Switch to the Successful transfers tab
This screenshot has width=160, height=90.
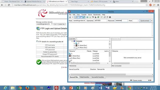click(98, 77)
